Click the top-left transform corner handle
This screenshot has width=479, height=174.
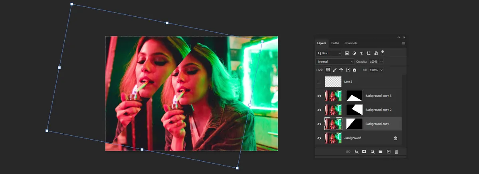point(72,4)
